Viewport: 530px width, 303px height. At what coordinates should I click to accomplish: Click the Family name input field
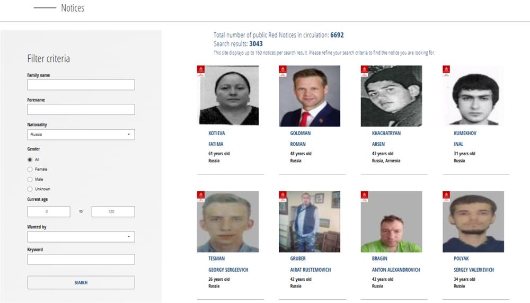(81, 85)
